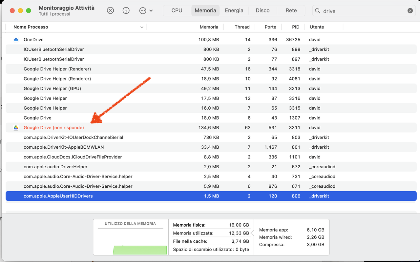Select Google Drive Helper (Renderer) PID 4081
The width and height of the screenshot is (420, 262).
(211, 79)
